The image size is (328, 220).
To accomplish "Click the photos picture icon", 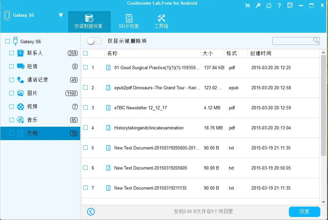I will pos(20,93).
